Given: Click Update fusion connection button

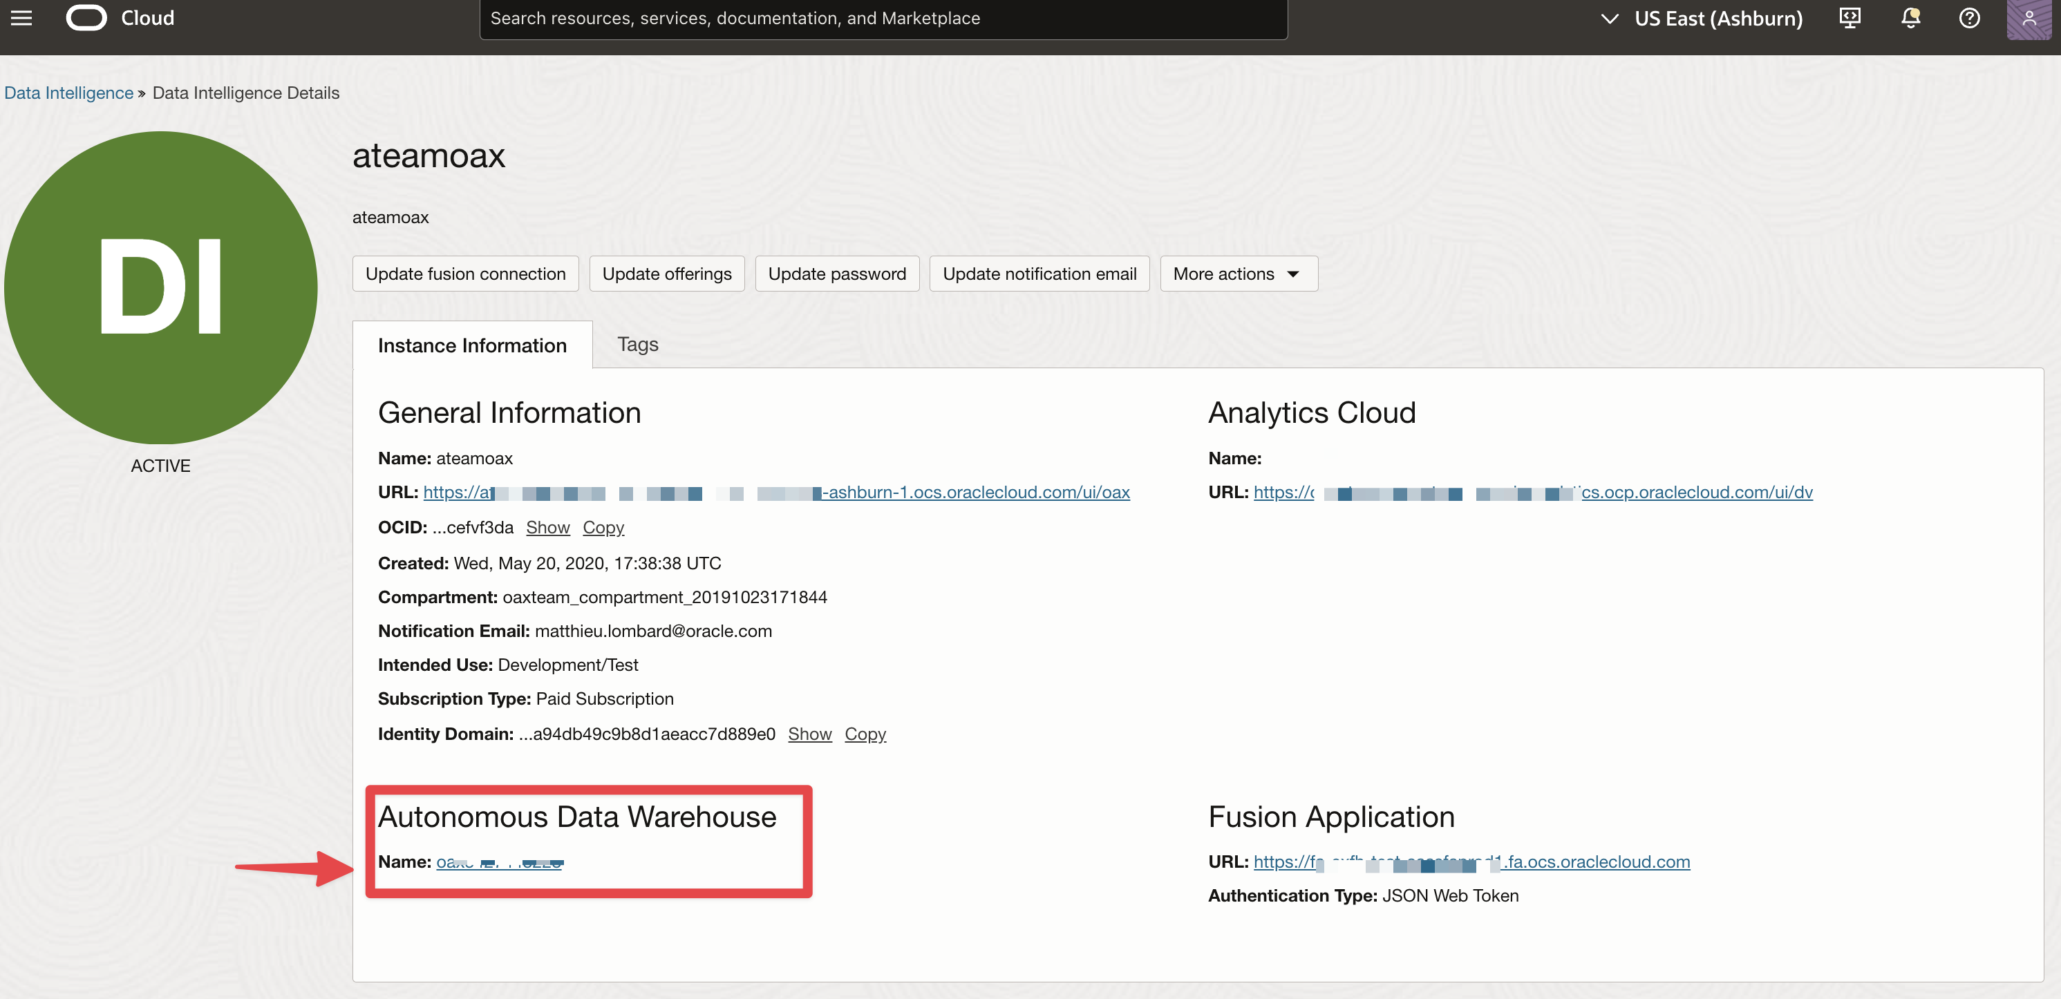Looking at the screenshot, I should pos(465,274).
